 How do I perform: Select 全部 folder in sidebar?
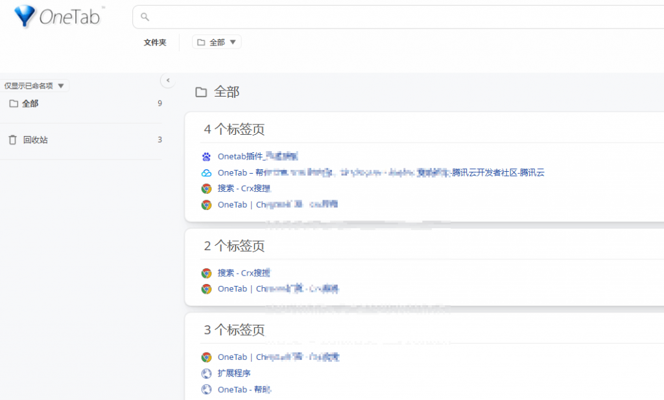(x=30, y=103)
